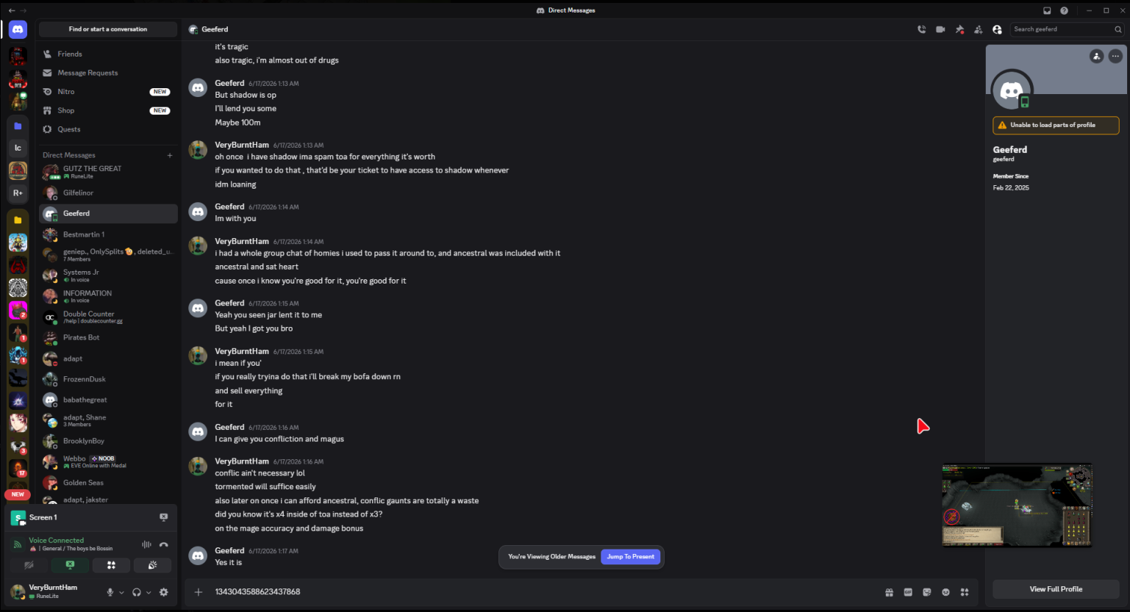This screenshot has height=612, width=1130.
Task: Open User Settings gear
Action: tap(164, 592)
